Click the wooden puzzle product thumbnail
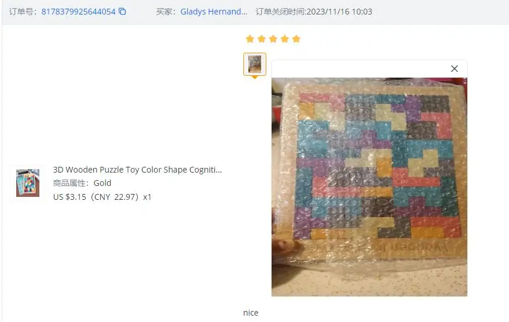The height and width of the screenshot is (322, 509). (28, 183)
